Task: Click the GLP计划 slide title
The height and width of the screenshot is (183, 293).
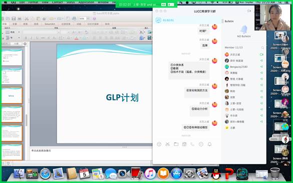Action: pos(122,97)
